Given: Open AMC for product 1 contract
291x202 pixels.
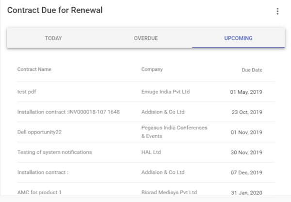Looking at the screenshot, I should [x=39, y=192].
